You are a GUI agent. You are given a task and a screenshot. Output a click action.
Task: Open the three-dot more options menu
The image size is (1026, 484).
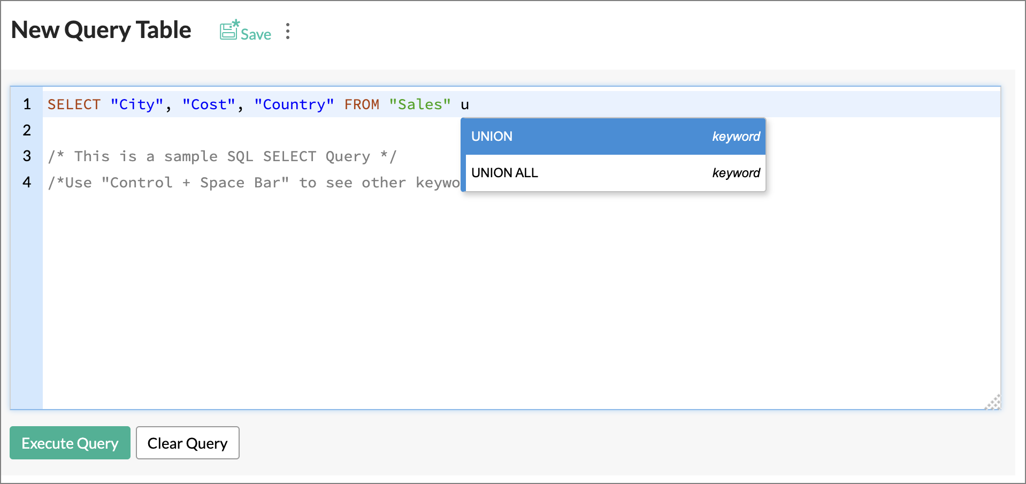point(288,31)
